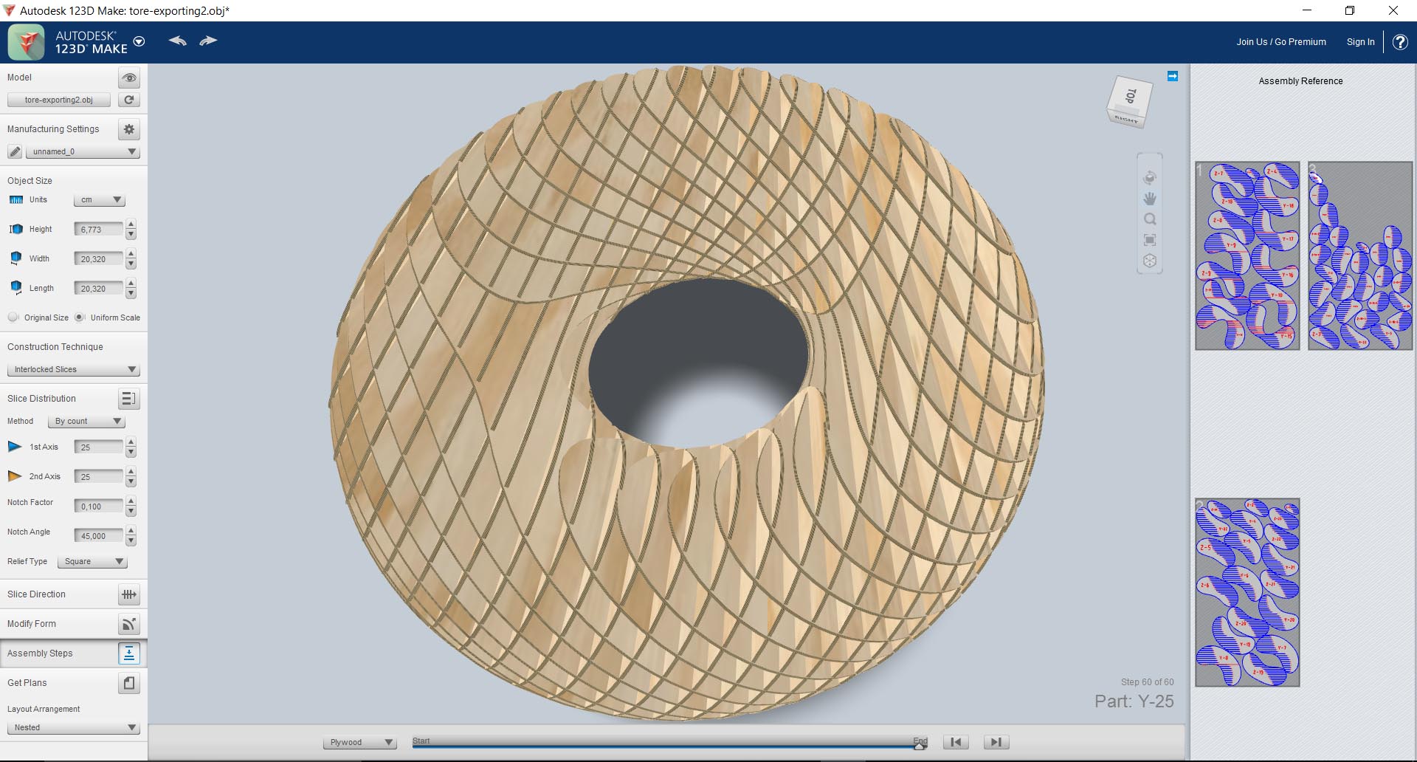Click the Units ruler icon
Viewport: 1417px width, 762px height.
coord(16,200)
